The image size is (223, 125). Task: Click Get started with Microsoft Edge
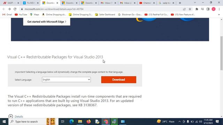[47, 22]
